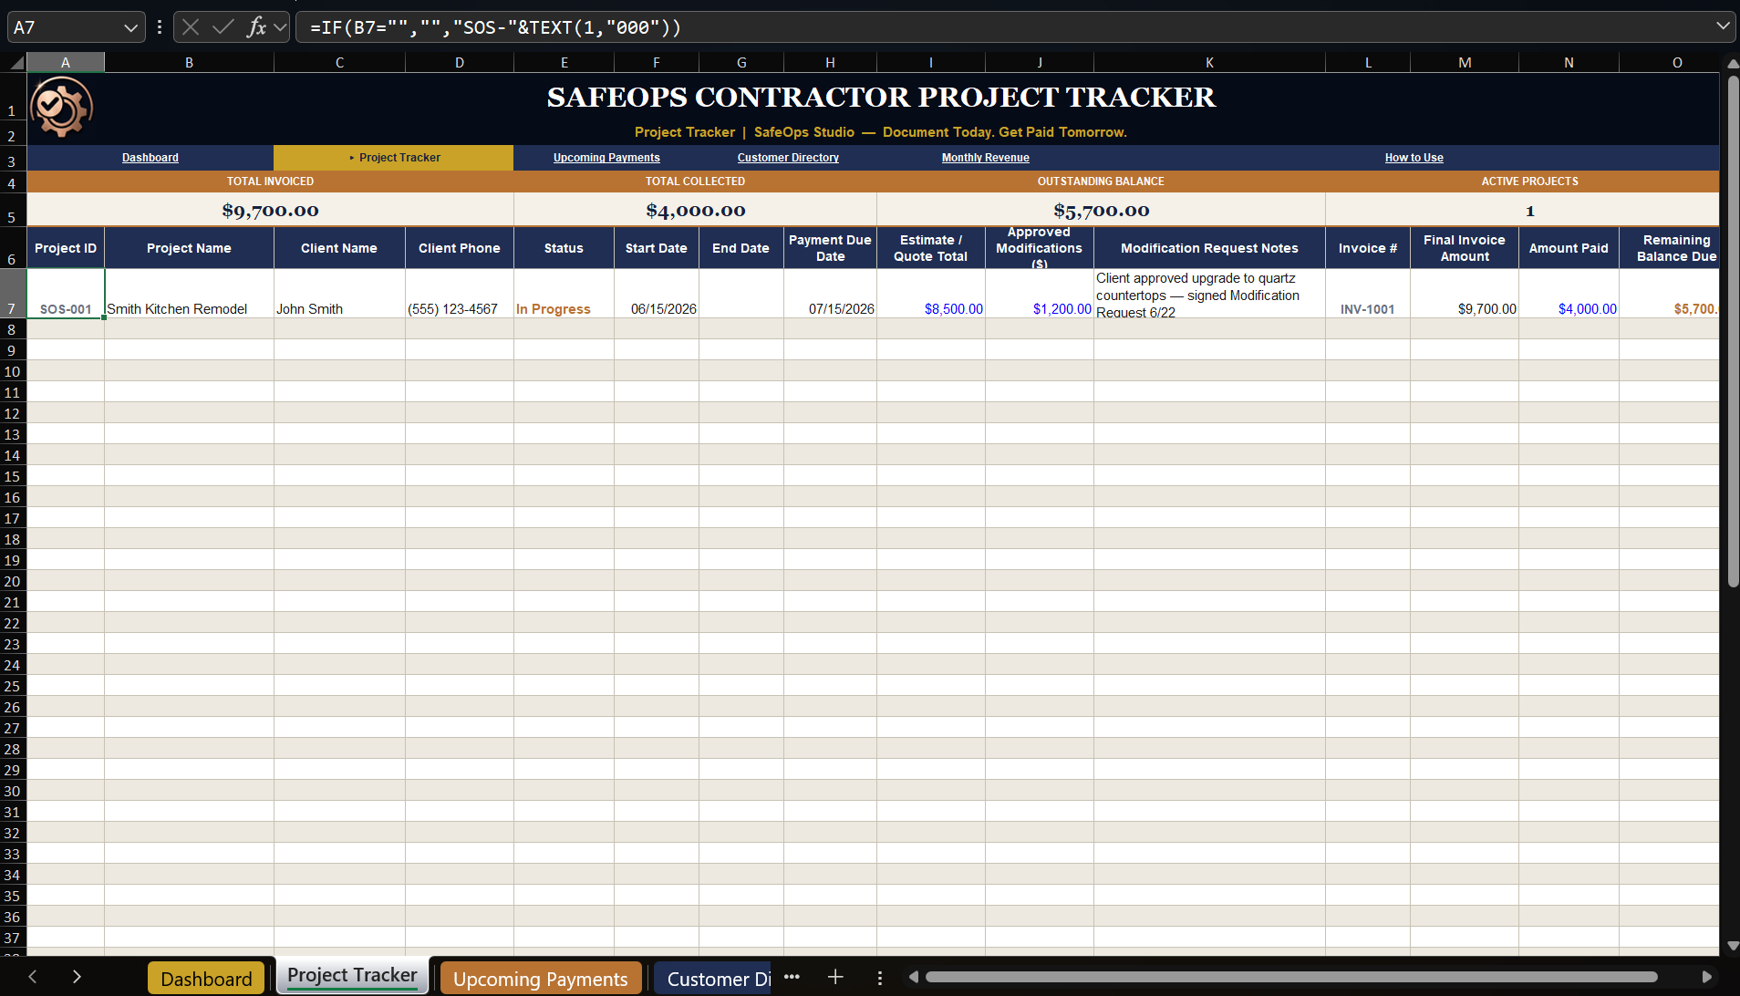Expand the formula bar with right chevron
This screenshot has height=996, width=1740.
point(1723,26)
